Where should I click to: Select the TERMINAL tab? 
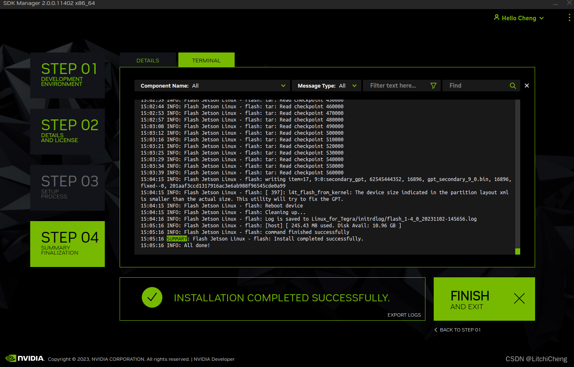coord(206,60)
